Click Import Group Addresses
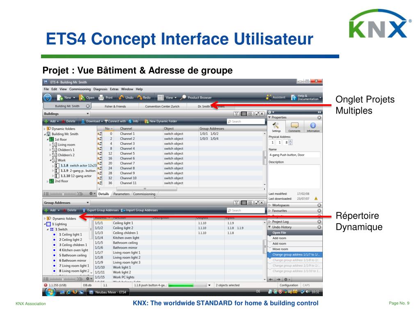Screen dimensions: 420x315 pyautogui.click(x=139, y=210)
